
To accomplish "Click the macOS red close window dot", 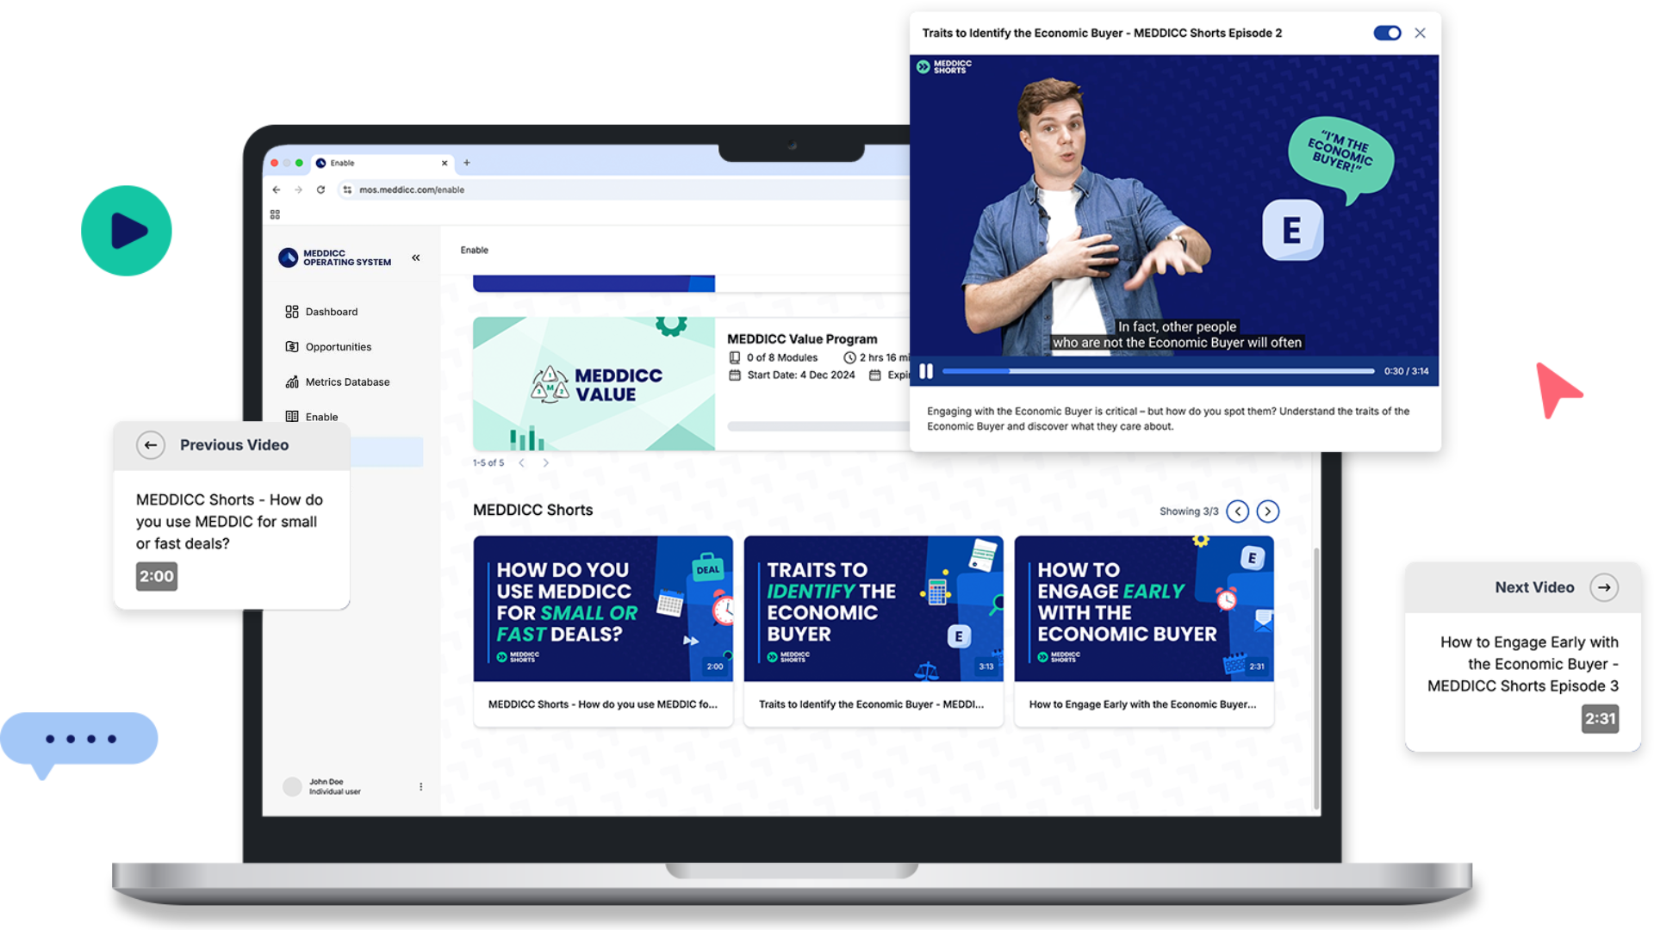I will [x=275, y=163].
